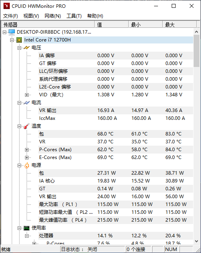Select the VR 输出 current row showing 16.93 A
The image size is (201, 253).
pos(116,110)
